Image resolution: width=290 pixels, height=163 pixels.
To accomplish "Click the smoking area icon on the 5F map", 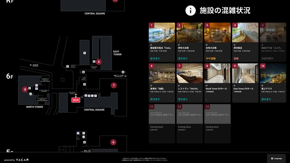I will click(x=84, y=137).
